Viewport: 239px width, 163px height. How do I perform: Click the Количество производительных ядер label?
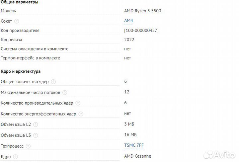pos(37,103)
